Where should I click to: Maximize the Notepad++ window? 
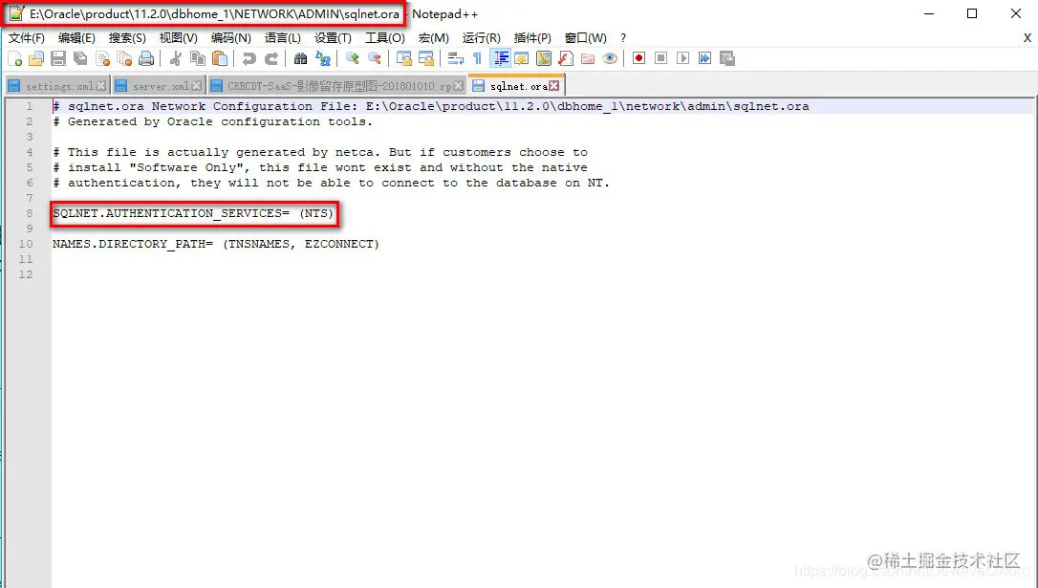[x=972, y=13]
